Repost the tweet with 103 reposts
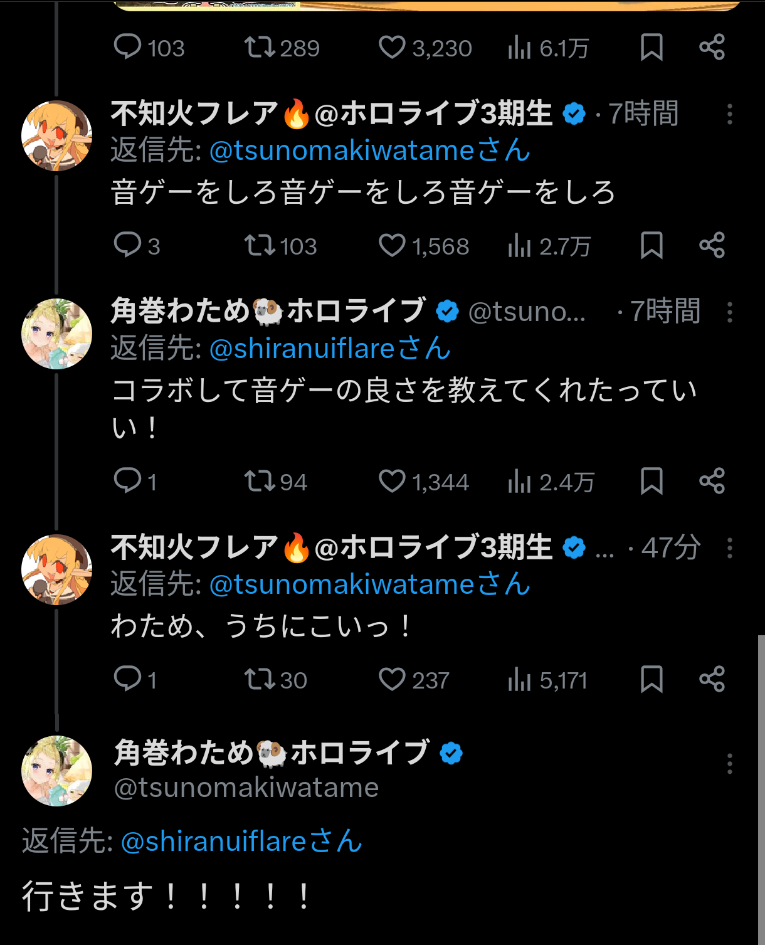The image size is (765, 945). (260, 246)
